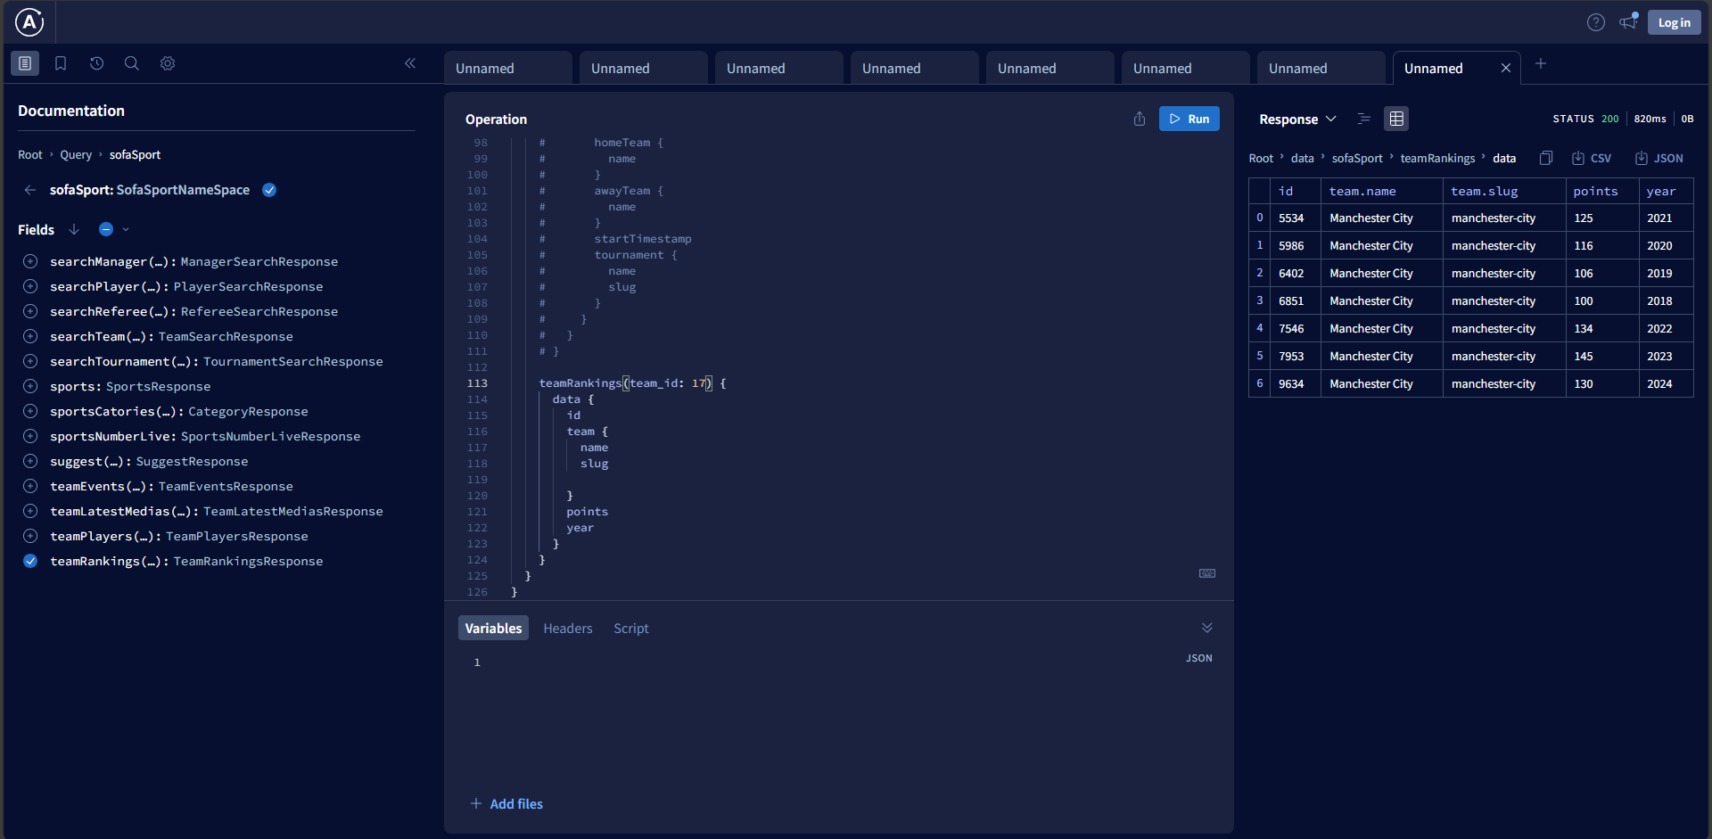Open the SportsNumberLiveResponse type link

click(271, 436)
